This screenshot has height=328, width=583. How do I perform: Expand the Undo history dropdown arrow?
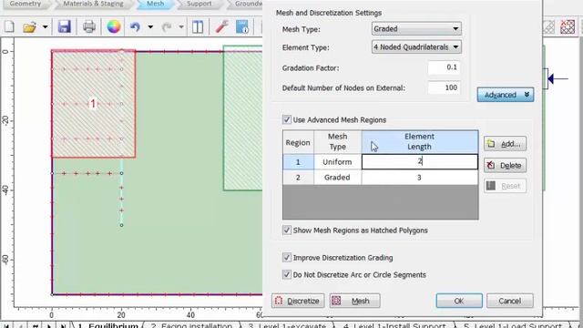(150, 26)
